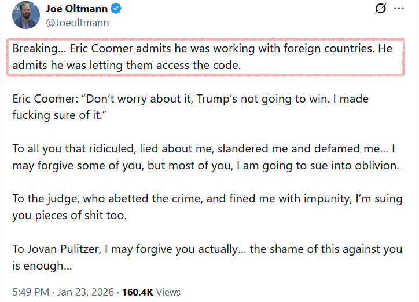Open the Grok explain-post icon
Viewport: 419px width, 302px height.
pos(380,8)
